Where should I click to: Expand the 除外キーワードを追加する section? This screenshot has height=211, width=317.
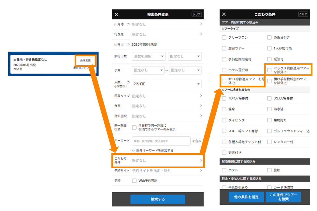click(x=152, y=151)
